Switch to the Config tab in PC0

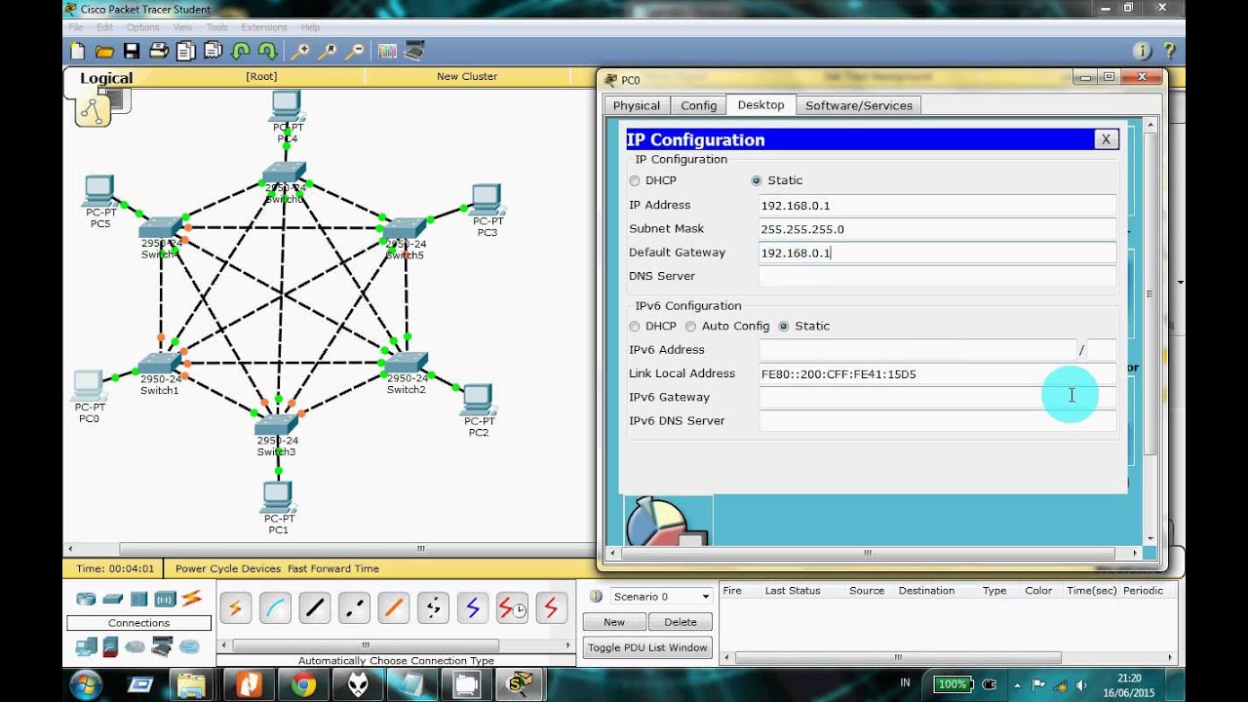(699, 105)
